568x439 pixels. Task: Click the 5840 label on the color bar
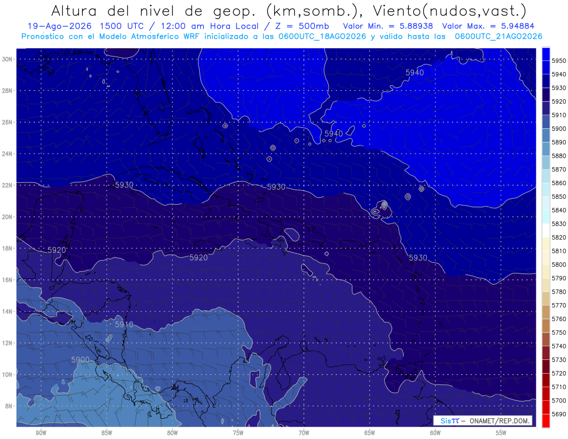559,210
